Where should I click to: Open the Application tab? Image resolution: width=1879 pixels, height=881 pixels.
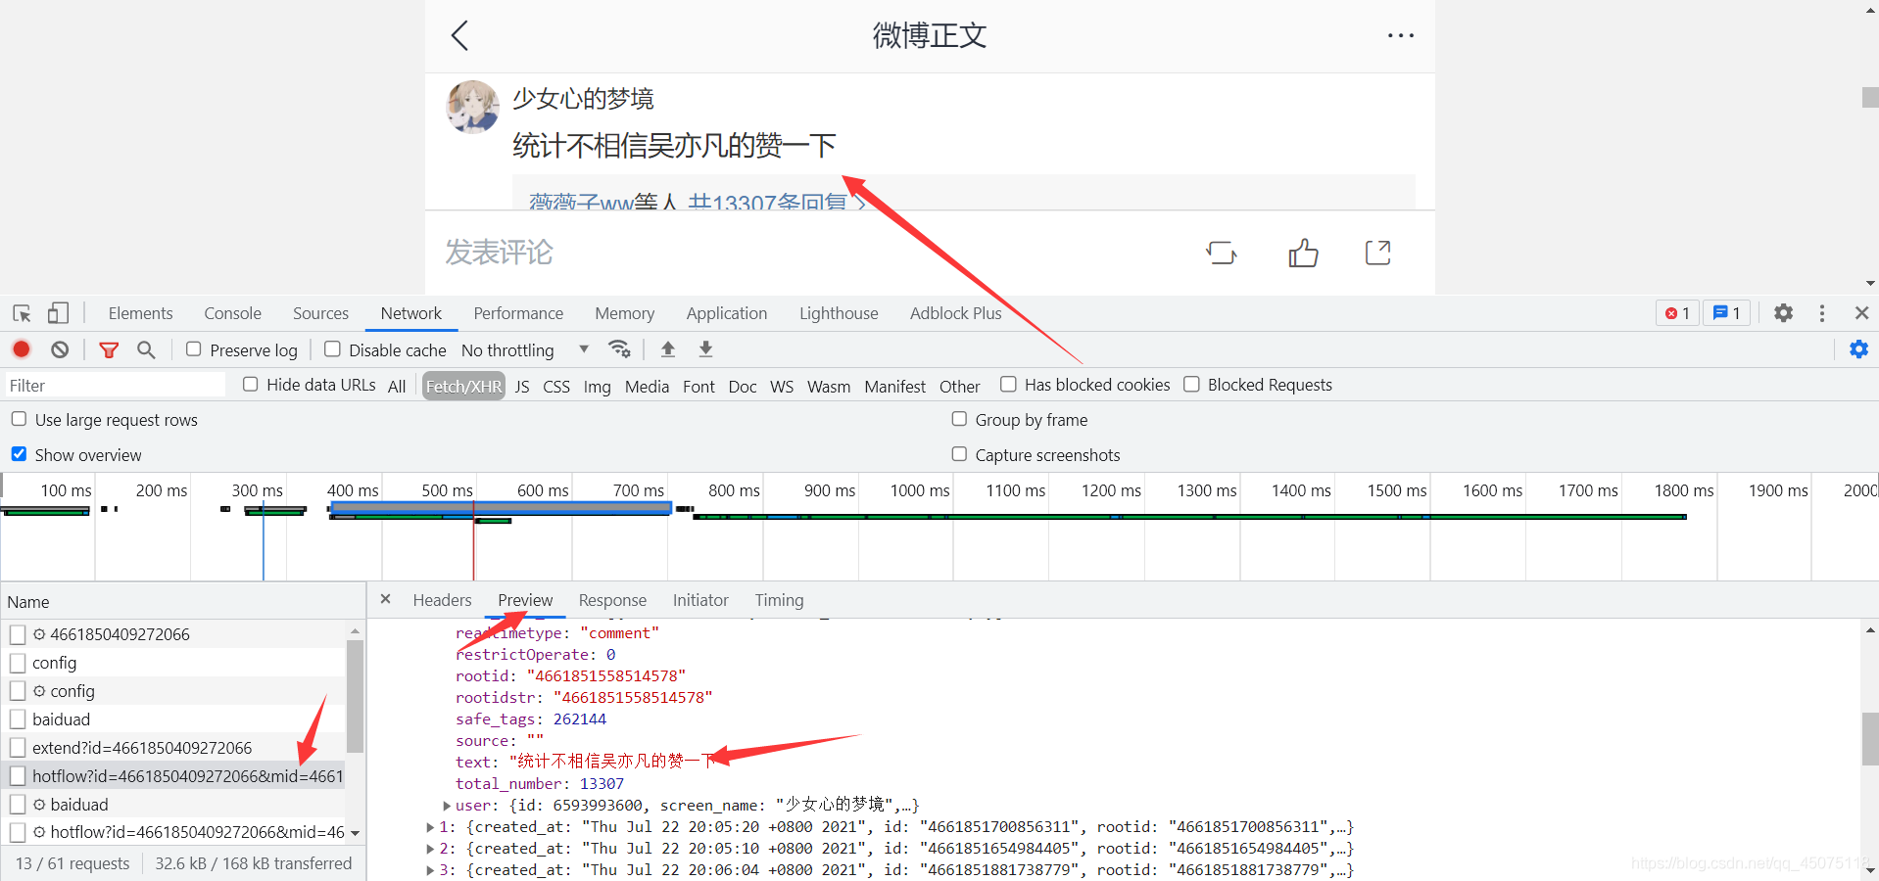(727, 313)
